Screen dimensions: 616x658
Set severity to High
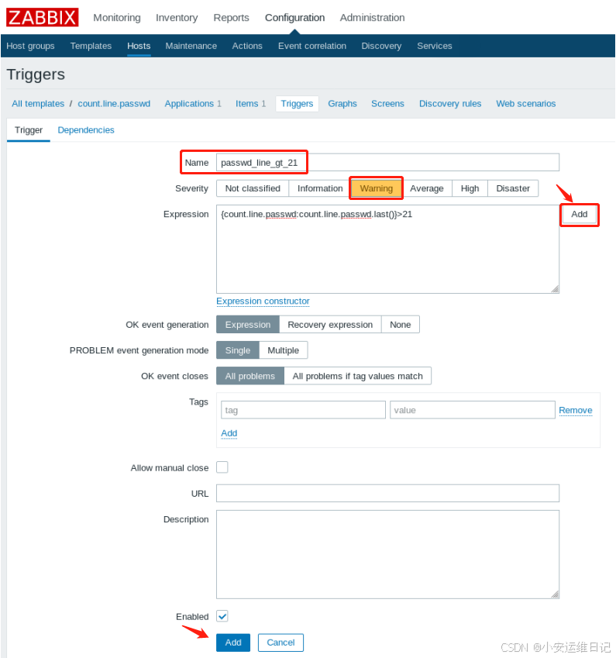tap(470, 188)
